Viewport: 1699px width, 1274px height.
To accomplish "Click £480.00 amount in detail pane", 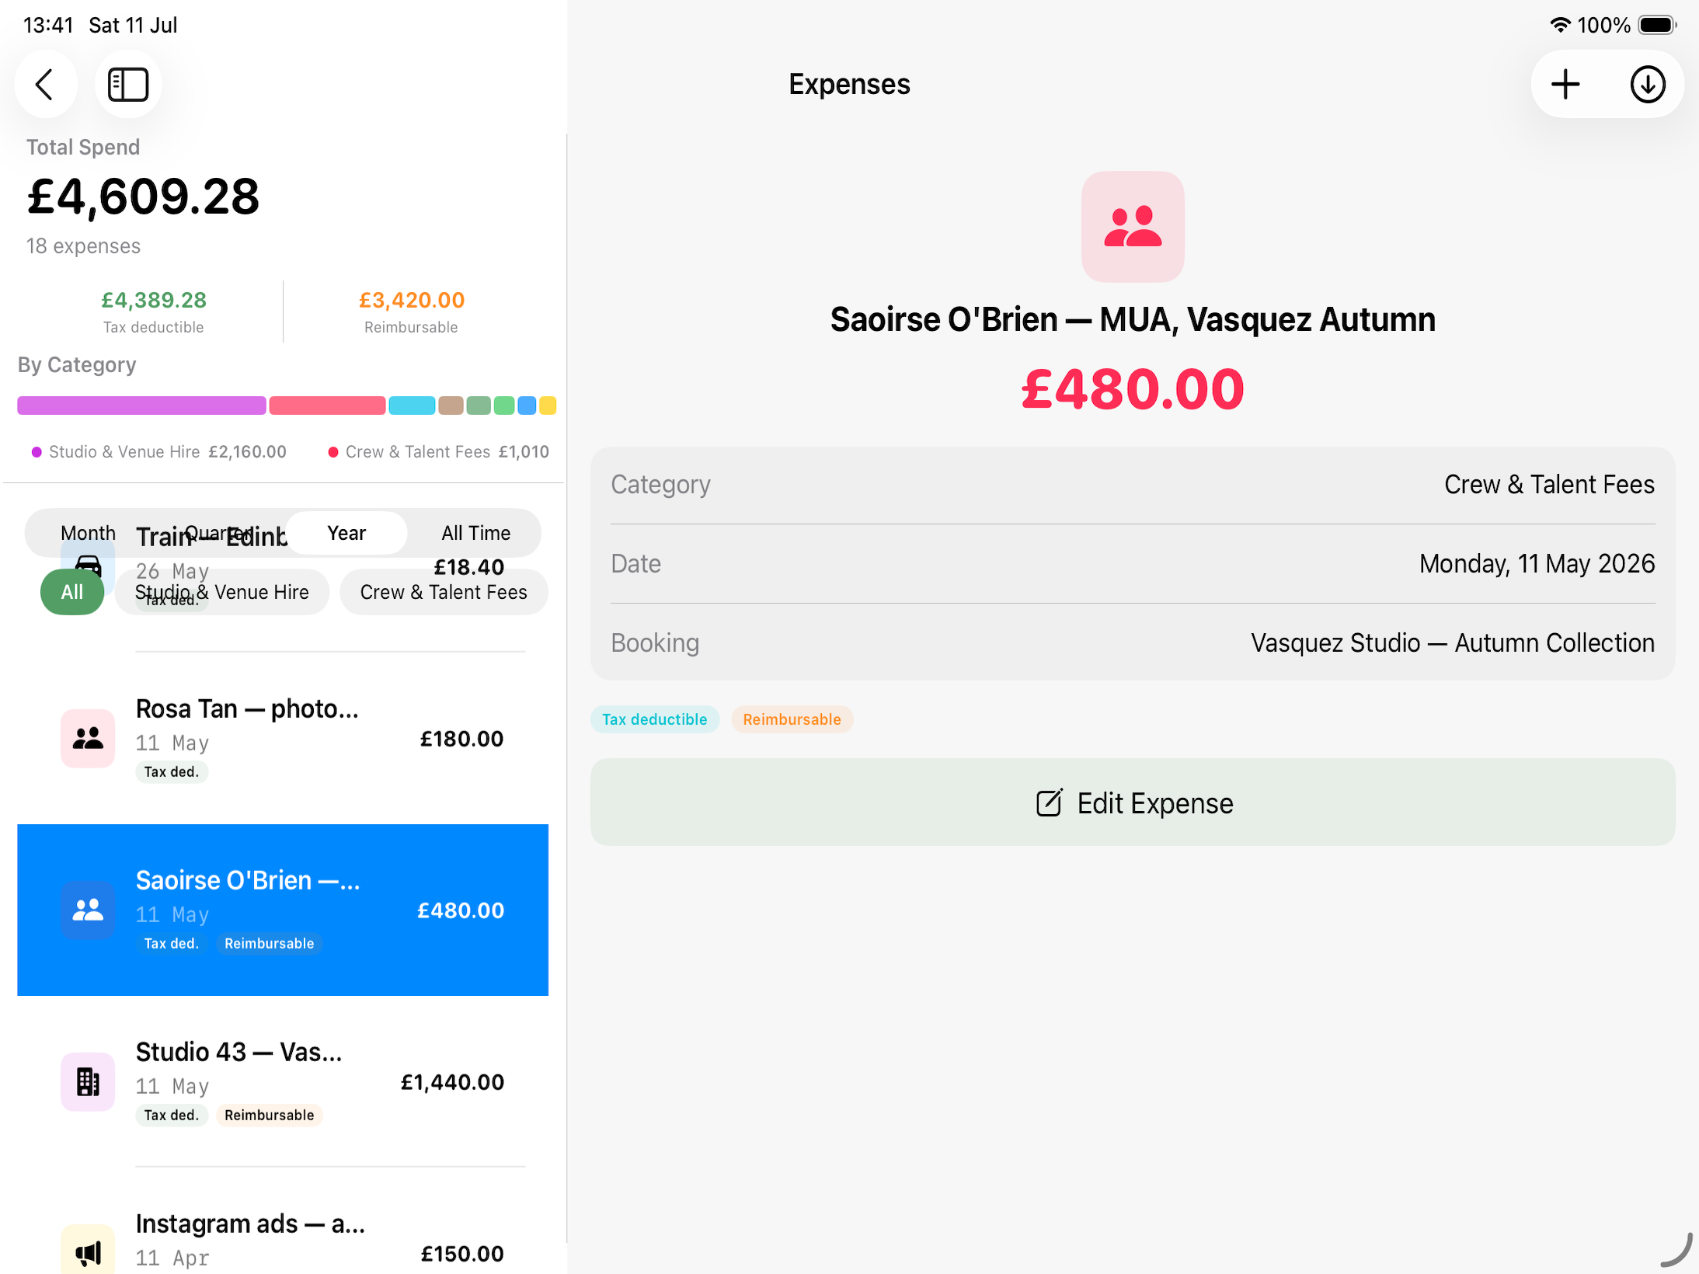I will [1133, 389].
